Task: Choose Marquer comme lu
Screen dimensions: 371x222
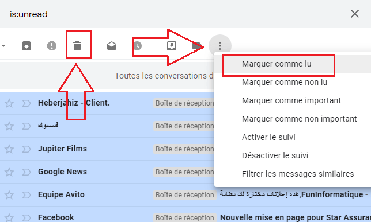Action: pos(277,64)
